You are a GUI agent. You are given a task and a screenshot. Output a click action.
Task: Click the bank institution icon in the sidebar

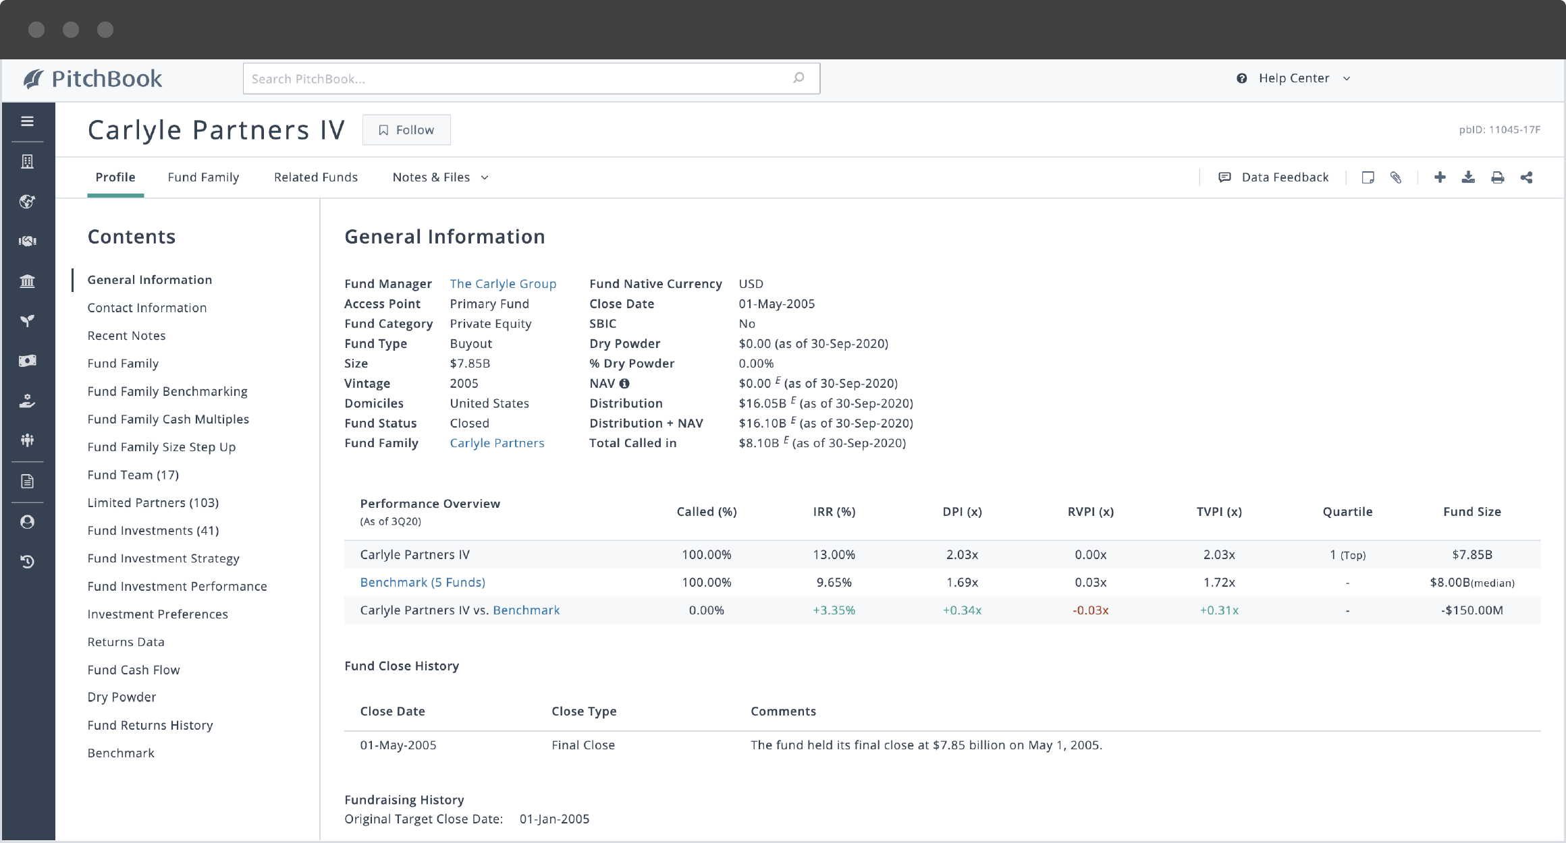(27, 281)
